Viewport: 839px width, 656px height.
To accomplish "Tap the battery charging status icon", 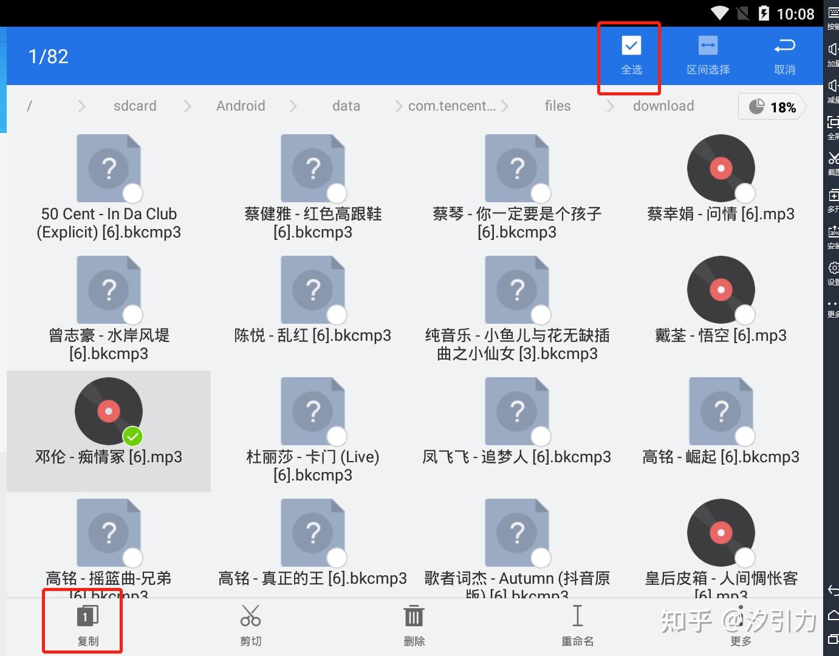I will pyautogui.click(x=764, y=13).
